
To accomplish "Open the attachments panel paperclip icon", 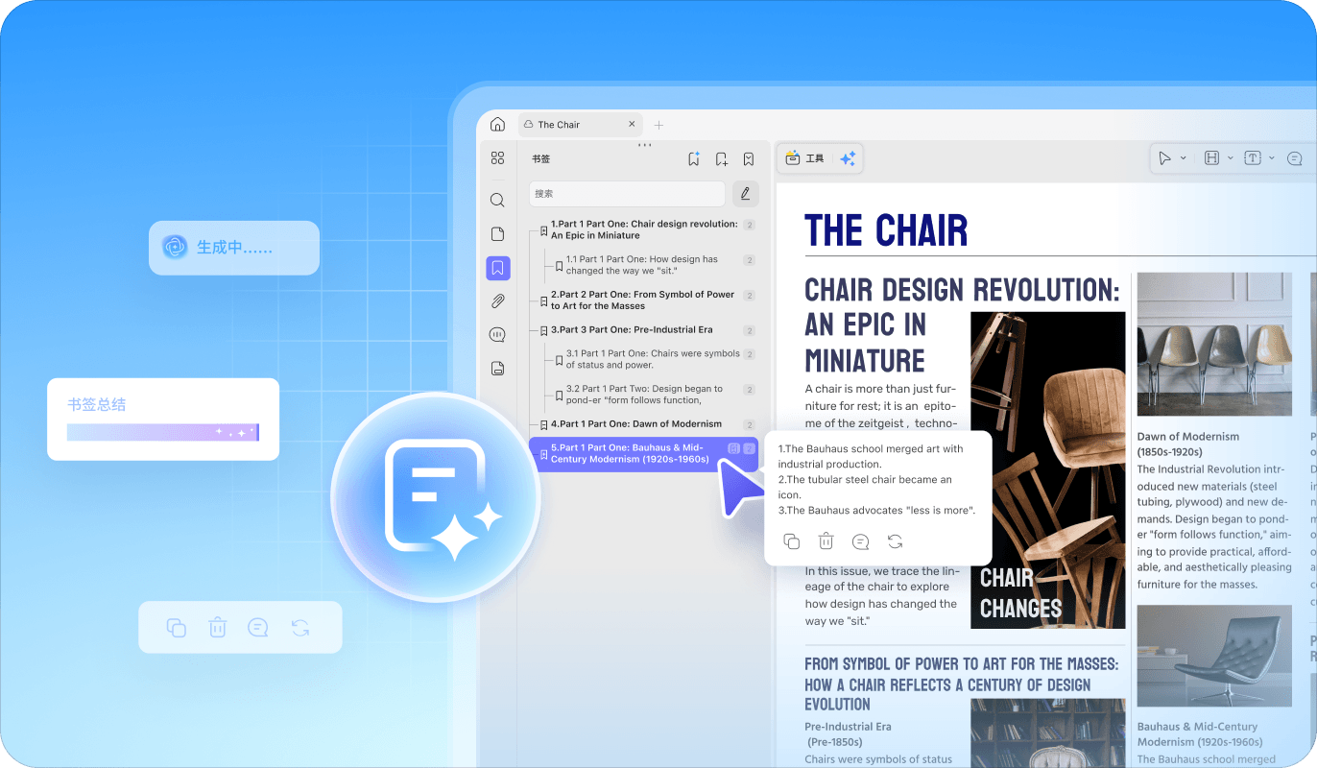I will point(497,301).
